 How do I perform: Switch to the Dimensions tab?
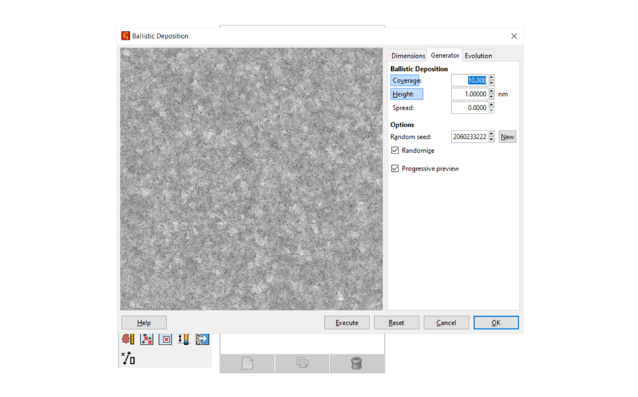pos(408,56)
